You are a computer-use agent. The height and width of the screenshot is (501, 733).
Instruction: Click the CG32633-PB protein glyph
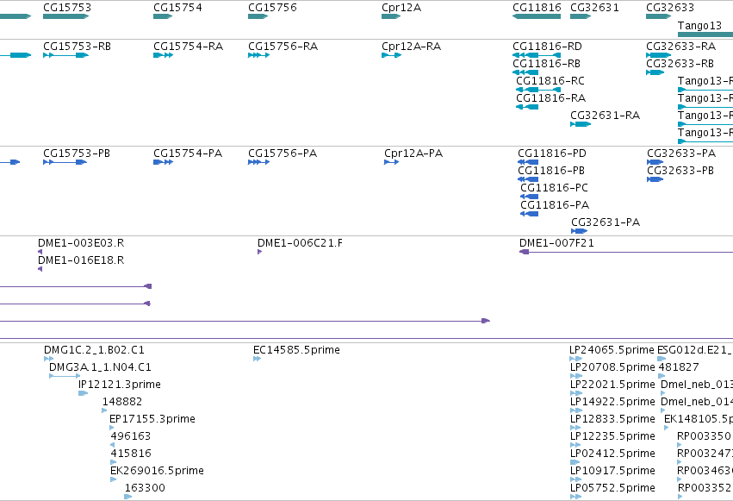655,179
